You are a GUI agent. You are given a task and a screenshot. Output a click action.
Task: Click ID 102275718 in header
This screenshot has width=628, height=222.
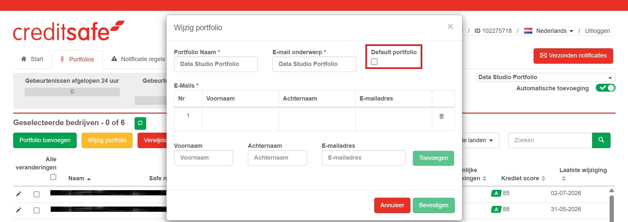pyautogui.click(x=493, y=31)
